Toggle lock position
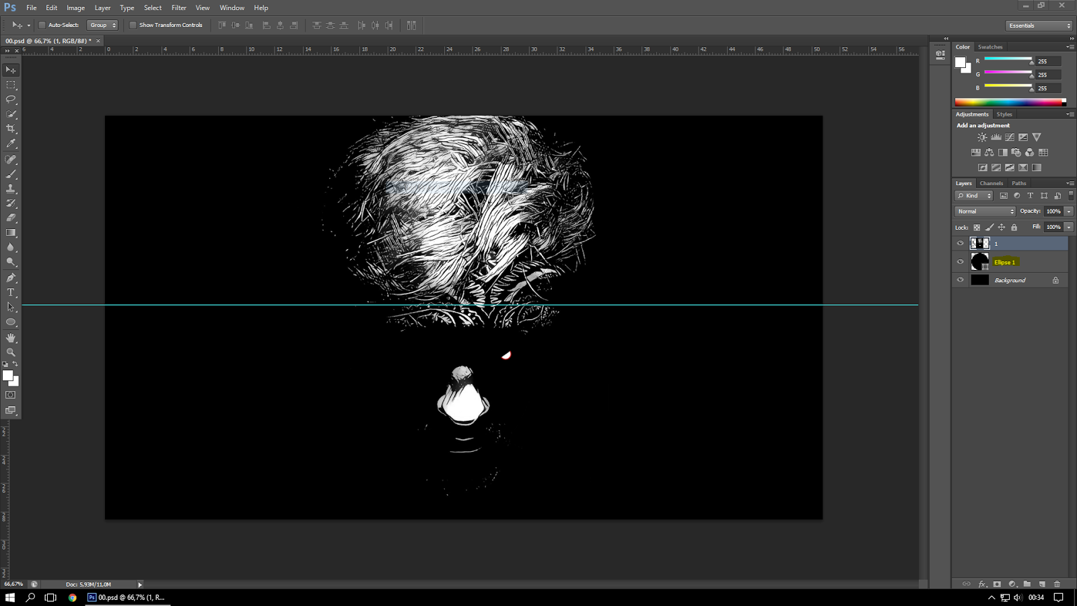The width and height of the screenshot is (1077, 606). [1002, 228]
